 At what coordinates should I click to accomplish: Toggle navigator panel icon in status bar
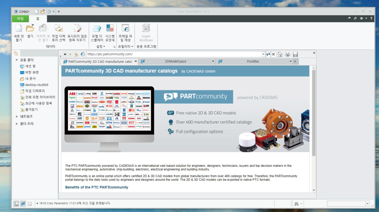point(16,203)
